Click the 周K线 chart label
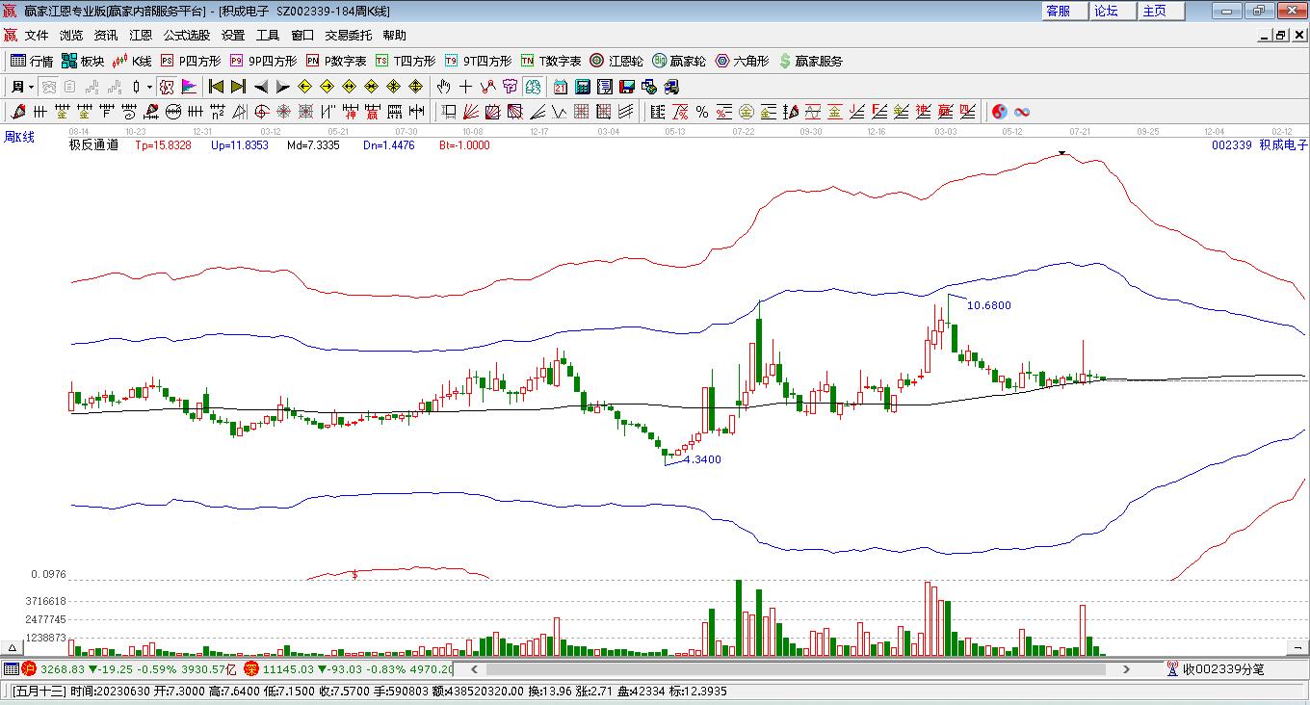The width and height of the screenshot is (1310, 705). tap(19, 137)
